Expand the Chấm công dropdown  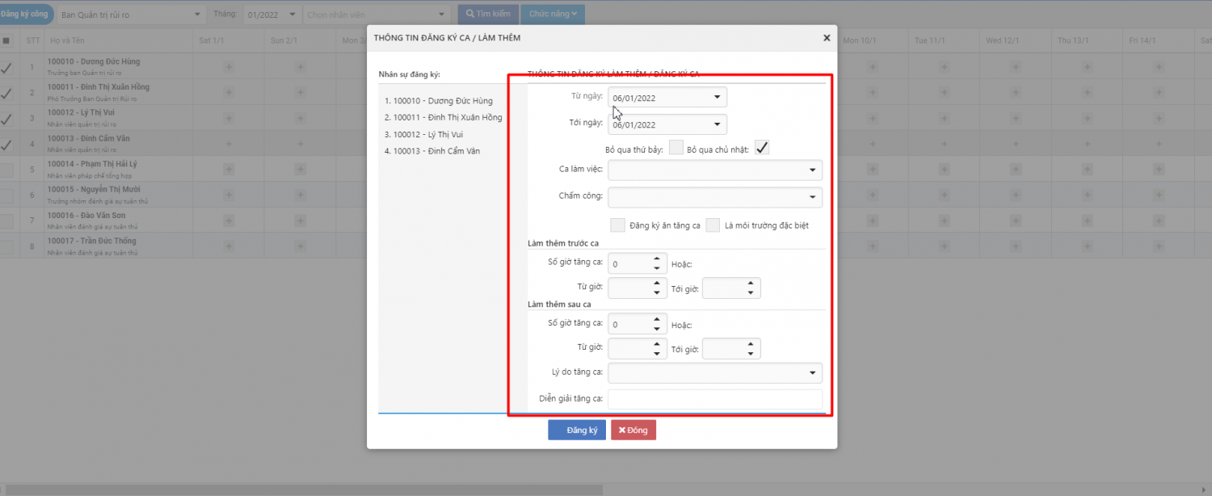(x=812, y=197)
